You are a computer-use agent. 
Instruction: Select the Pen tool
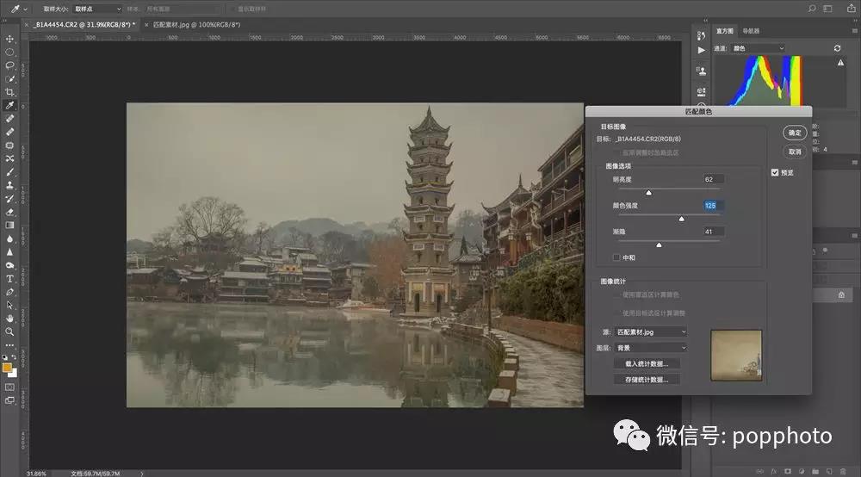point(9,292)
